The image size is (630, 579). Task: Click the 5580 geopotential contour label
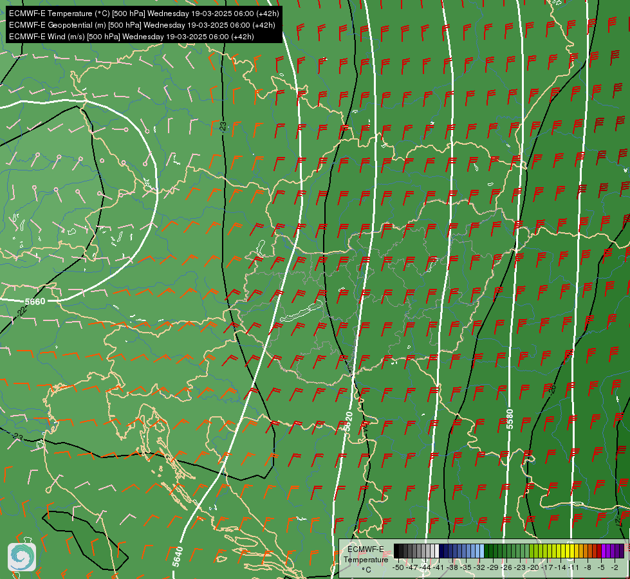tap(510, 419)
